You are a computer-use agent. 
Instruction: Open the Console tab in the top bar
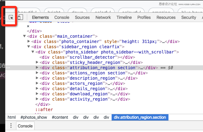click(x=62, y=17)
